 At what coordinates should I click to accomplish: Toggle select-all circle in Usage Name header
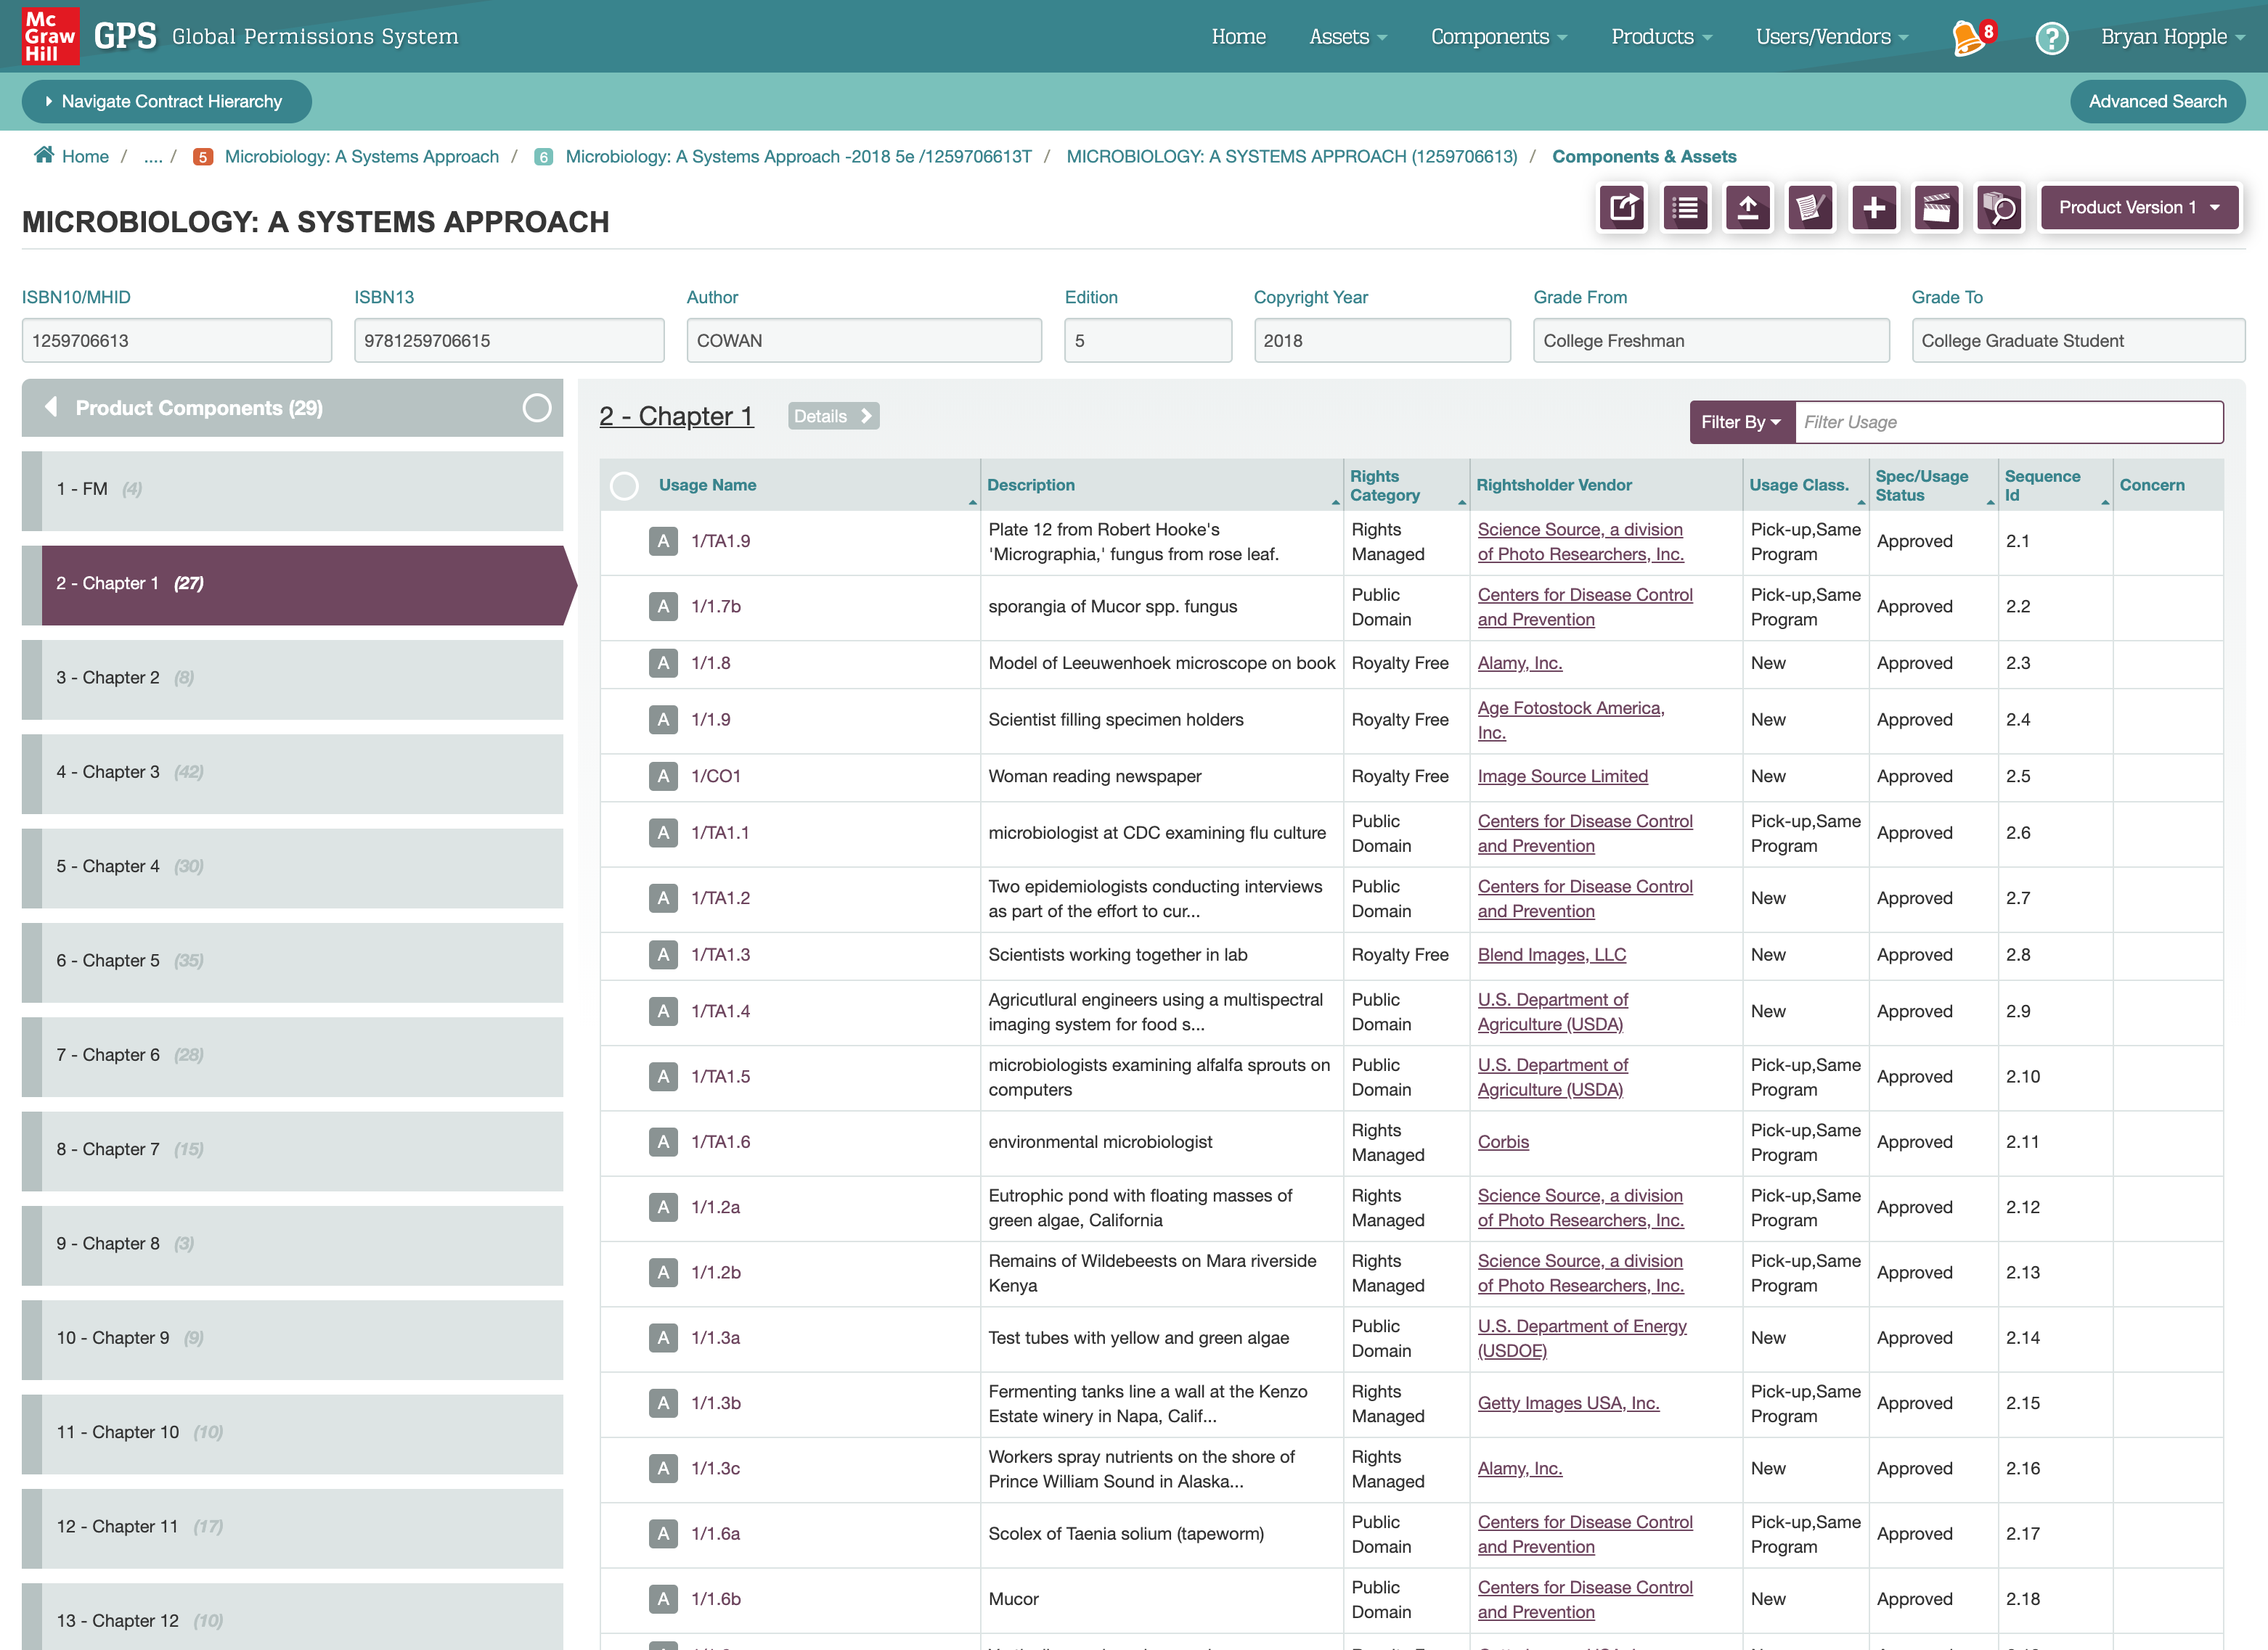pyautogui.click(x=624, y=485)
